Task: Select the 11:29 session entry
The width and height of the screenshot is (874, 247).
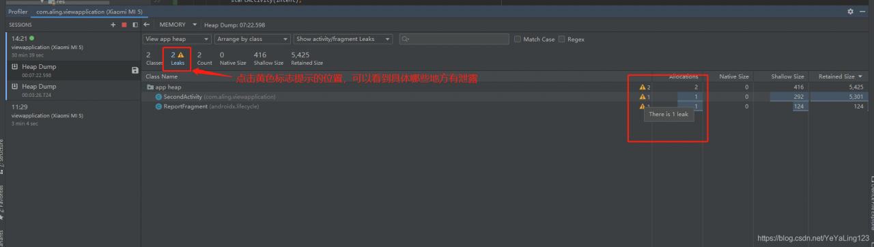Action: tap(73, 115)
